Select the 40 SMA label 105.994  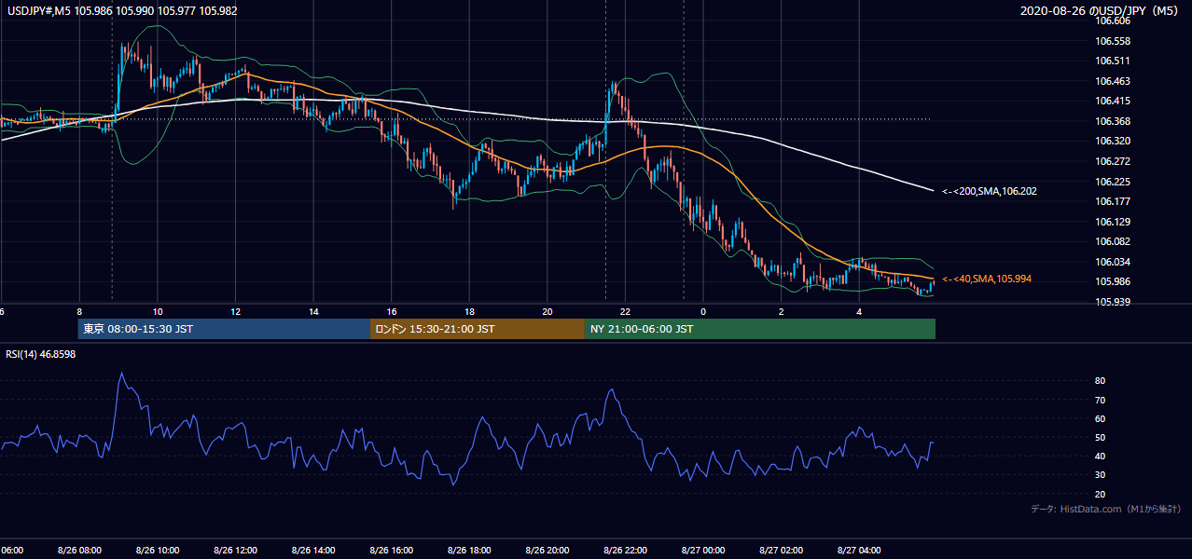click(987, 279)
